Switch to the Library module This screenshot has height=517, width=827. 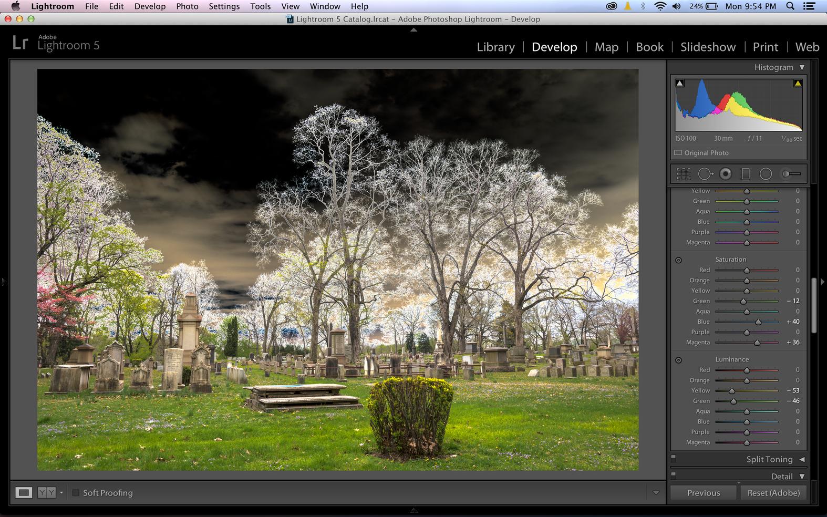coord(495,47)
